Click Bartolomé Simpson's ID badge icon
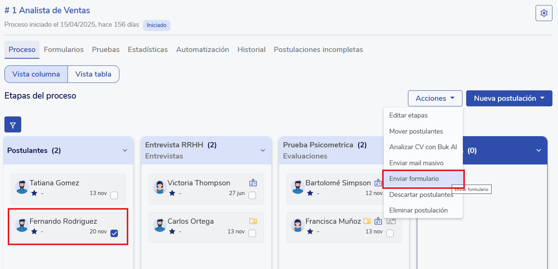Viewport: 558px width, 269px height. (378, 183)
